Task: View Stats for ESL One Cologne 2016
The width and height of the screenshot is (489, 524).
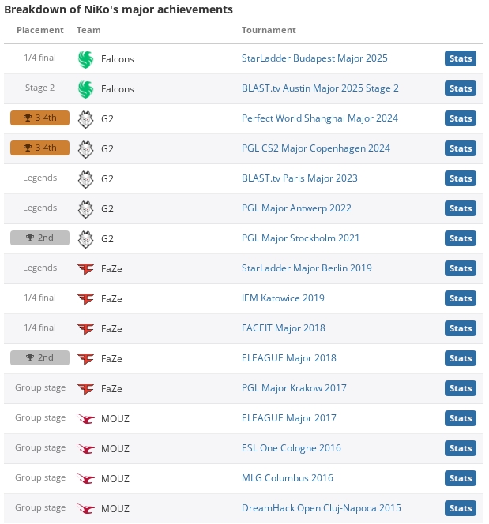Action: click(x=461, y=448)
